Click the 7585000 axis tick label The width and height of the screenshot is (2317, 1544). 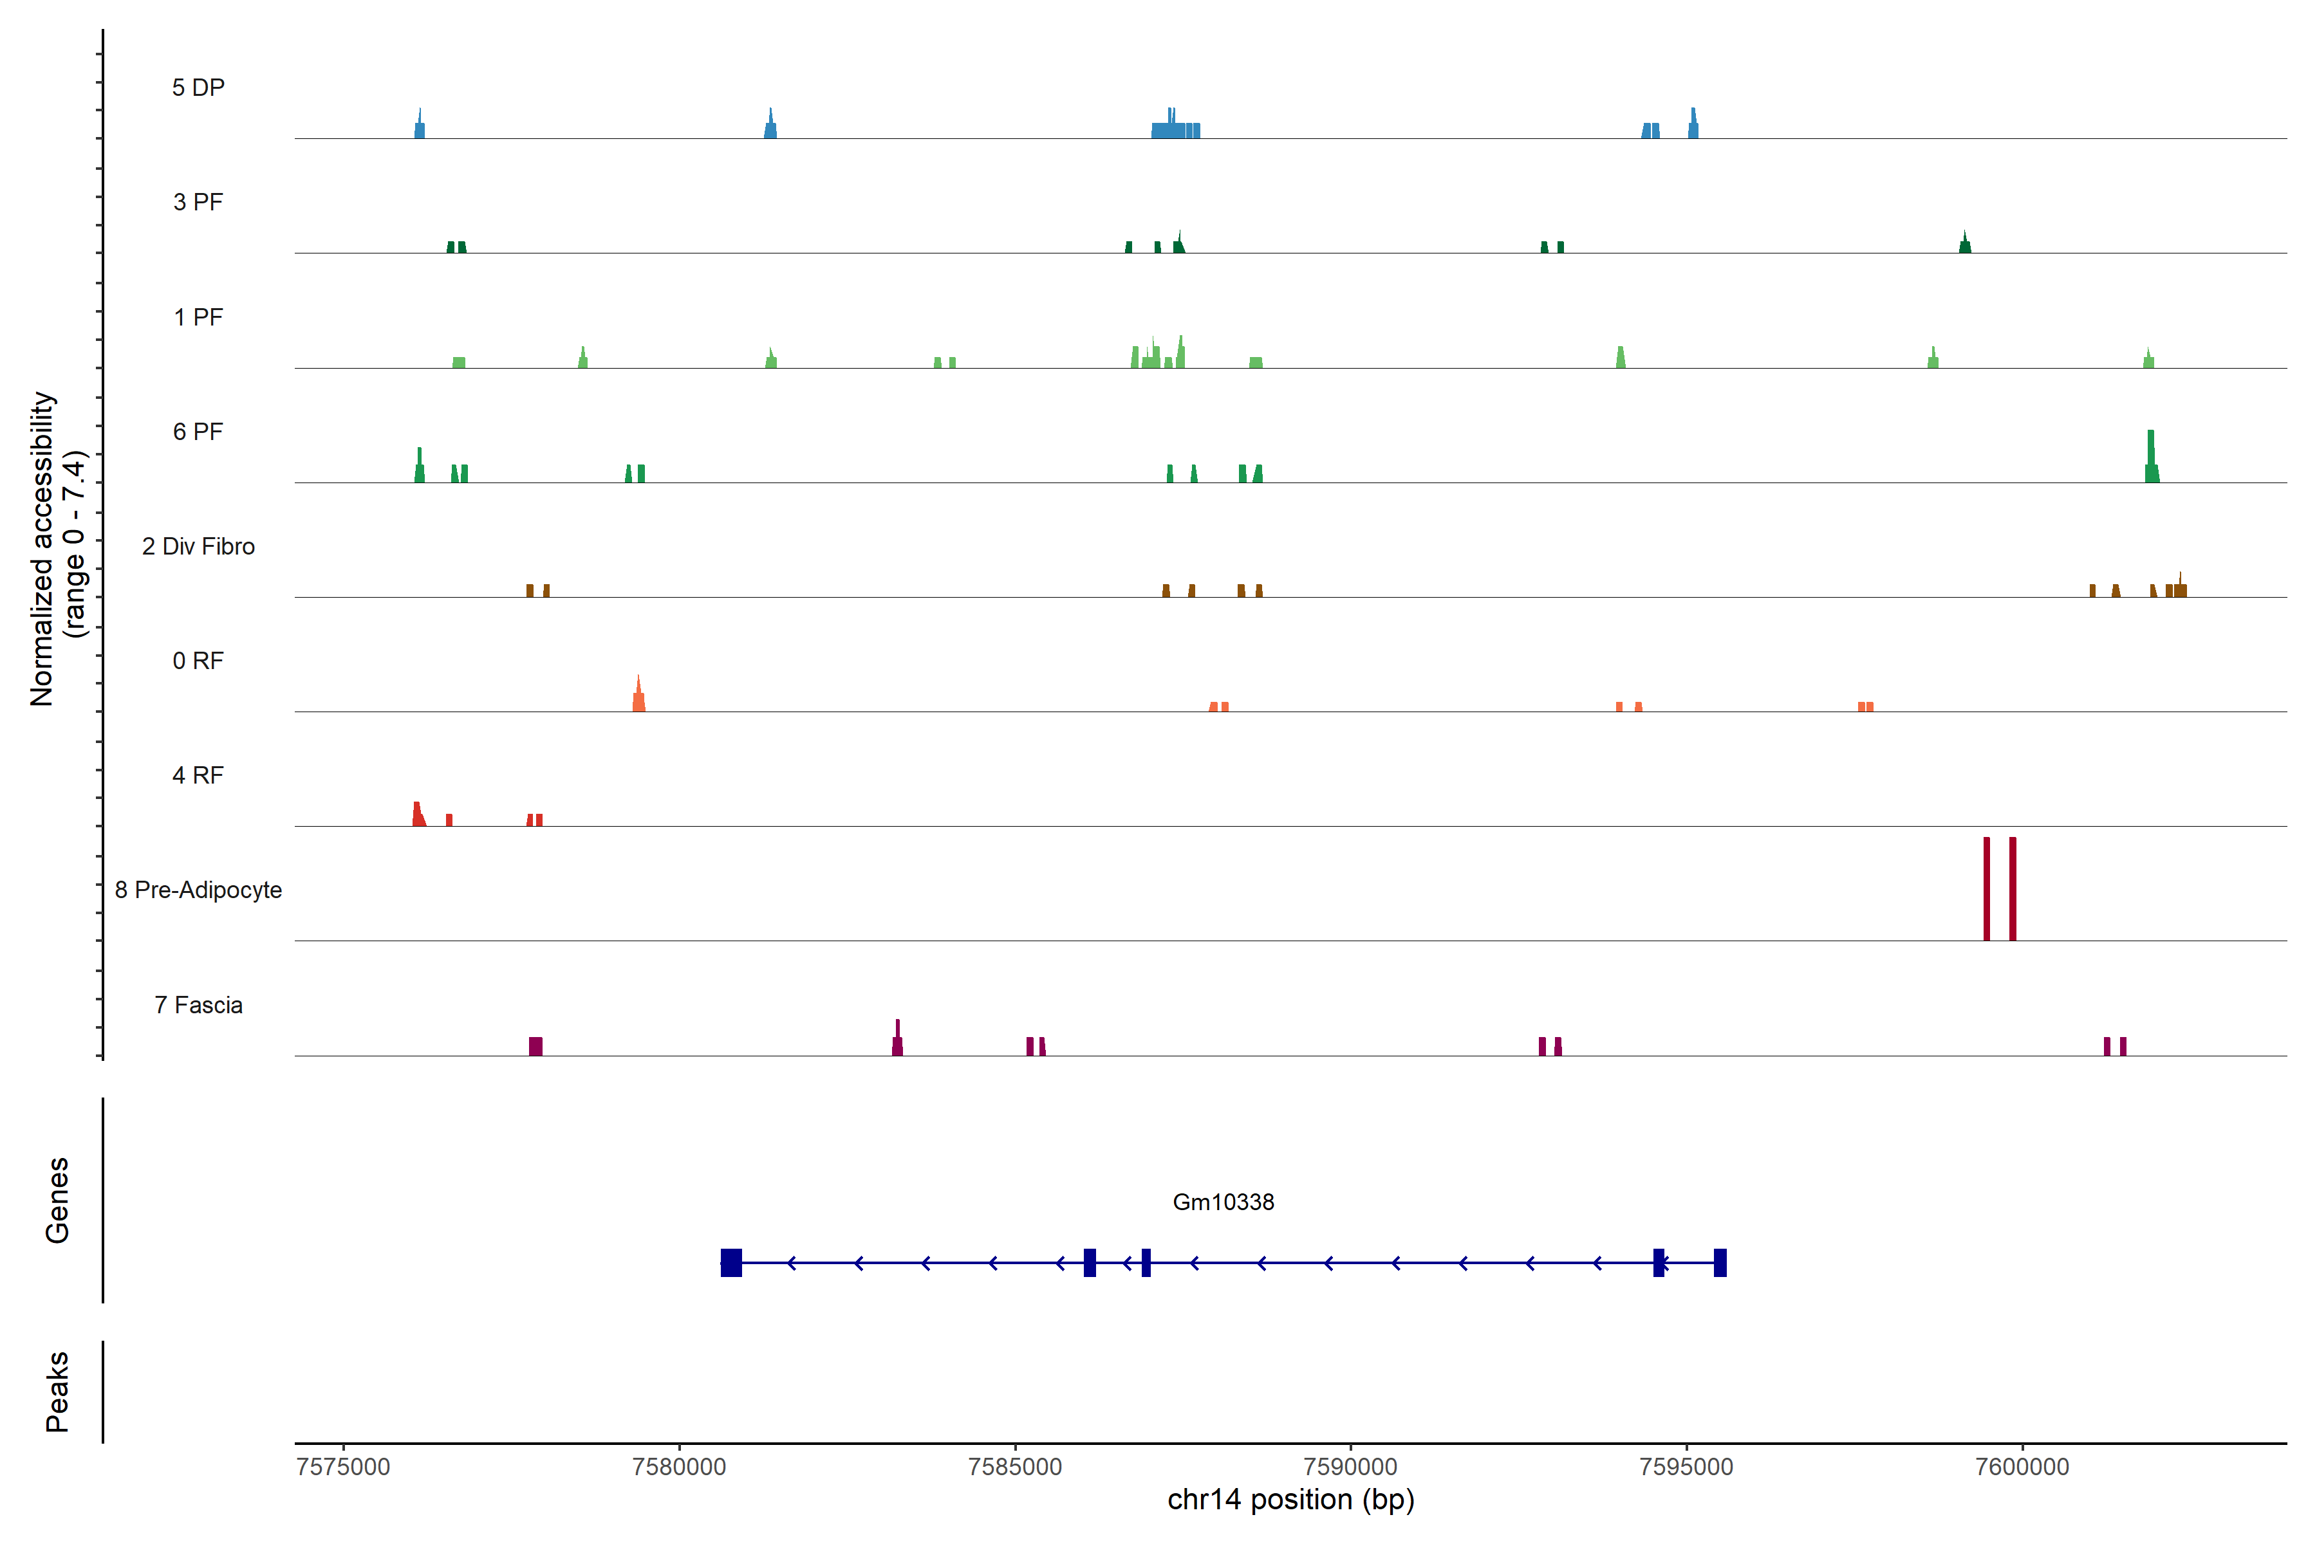coord(1015,1466)
